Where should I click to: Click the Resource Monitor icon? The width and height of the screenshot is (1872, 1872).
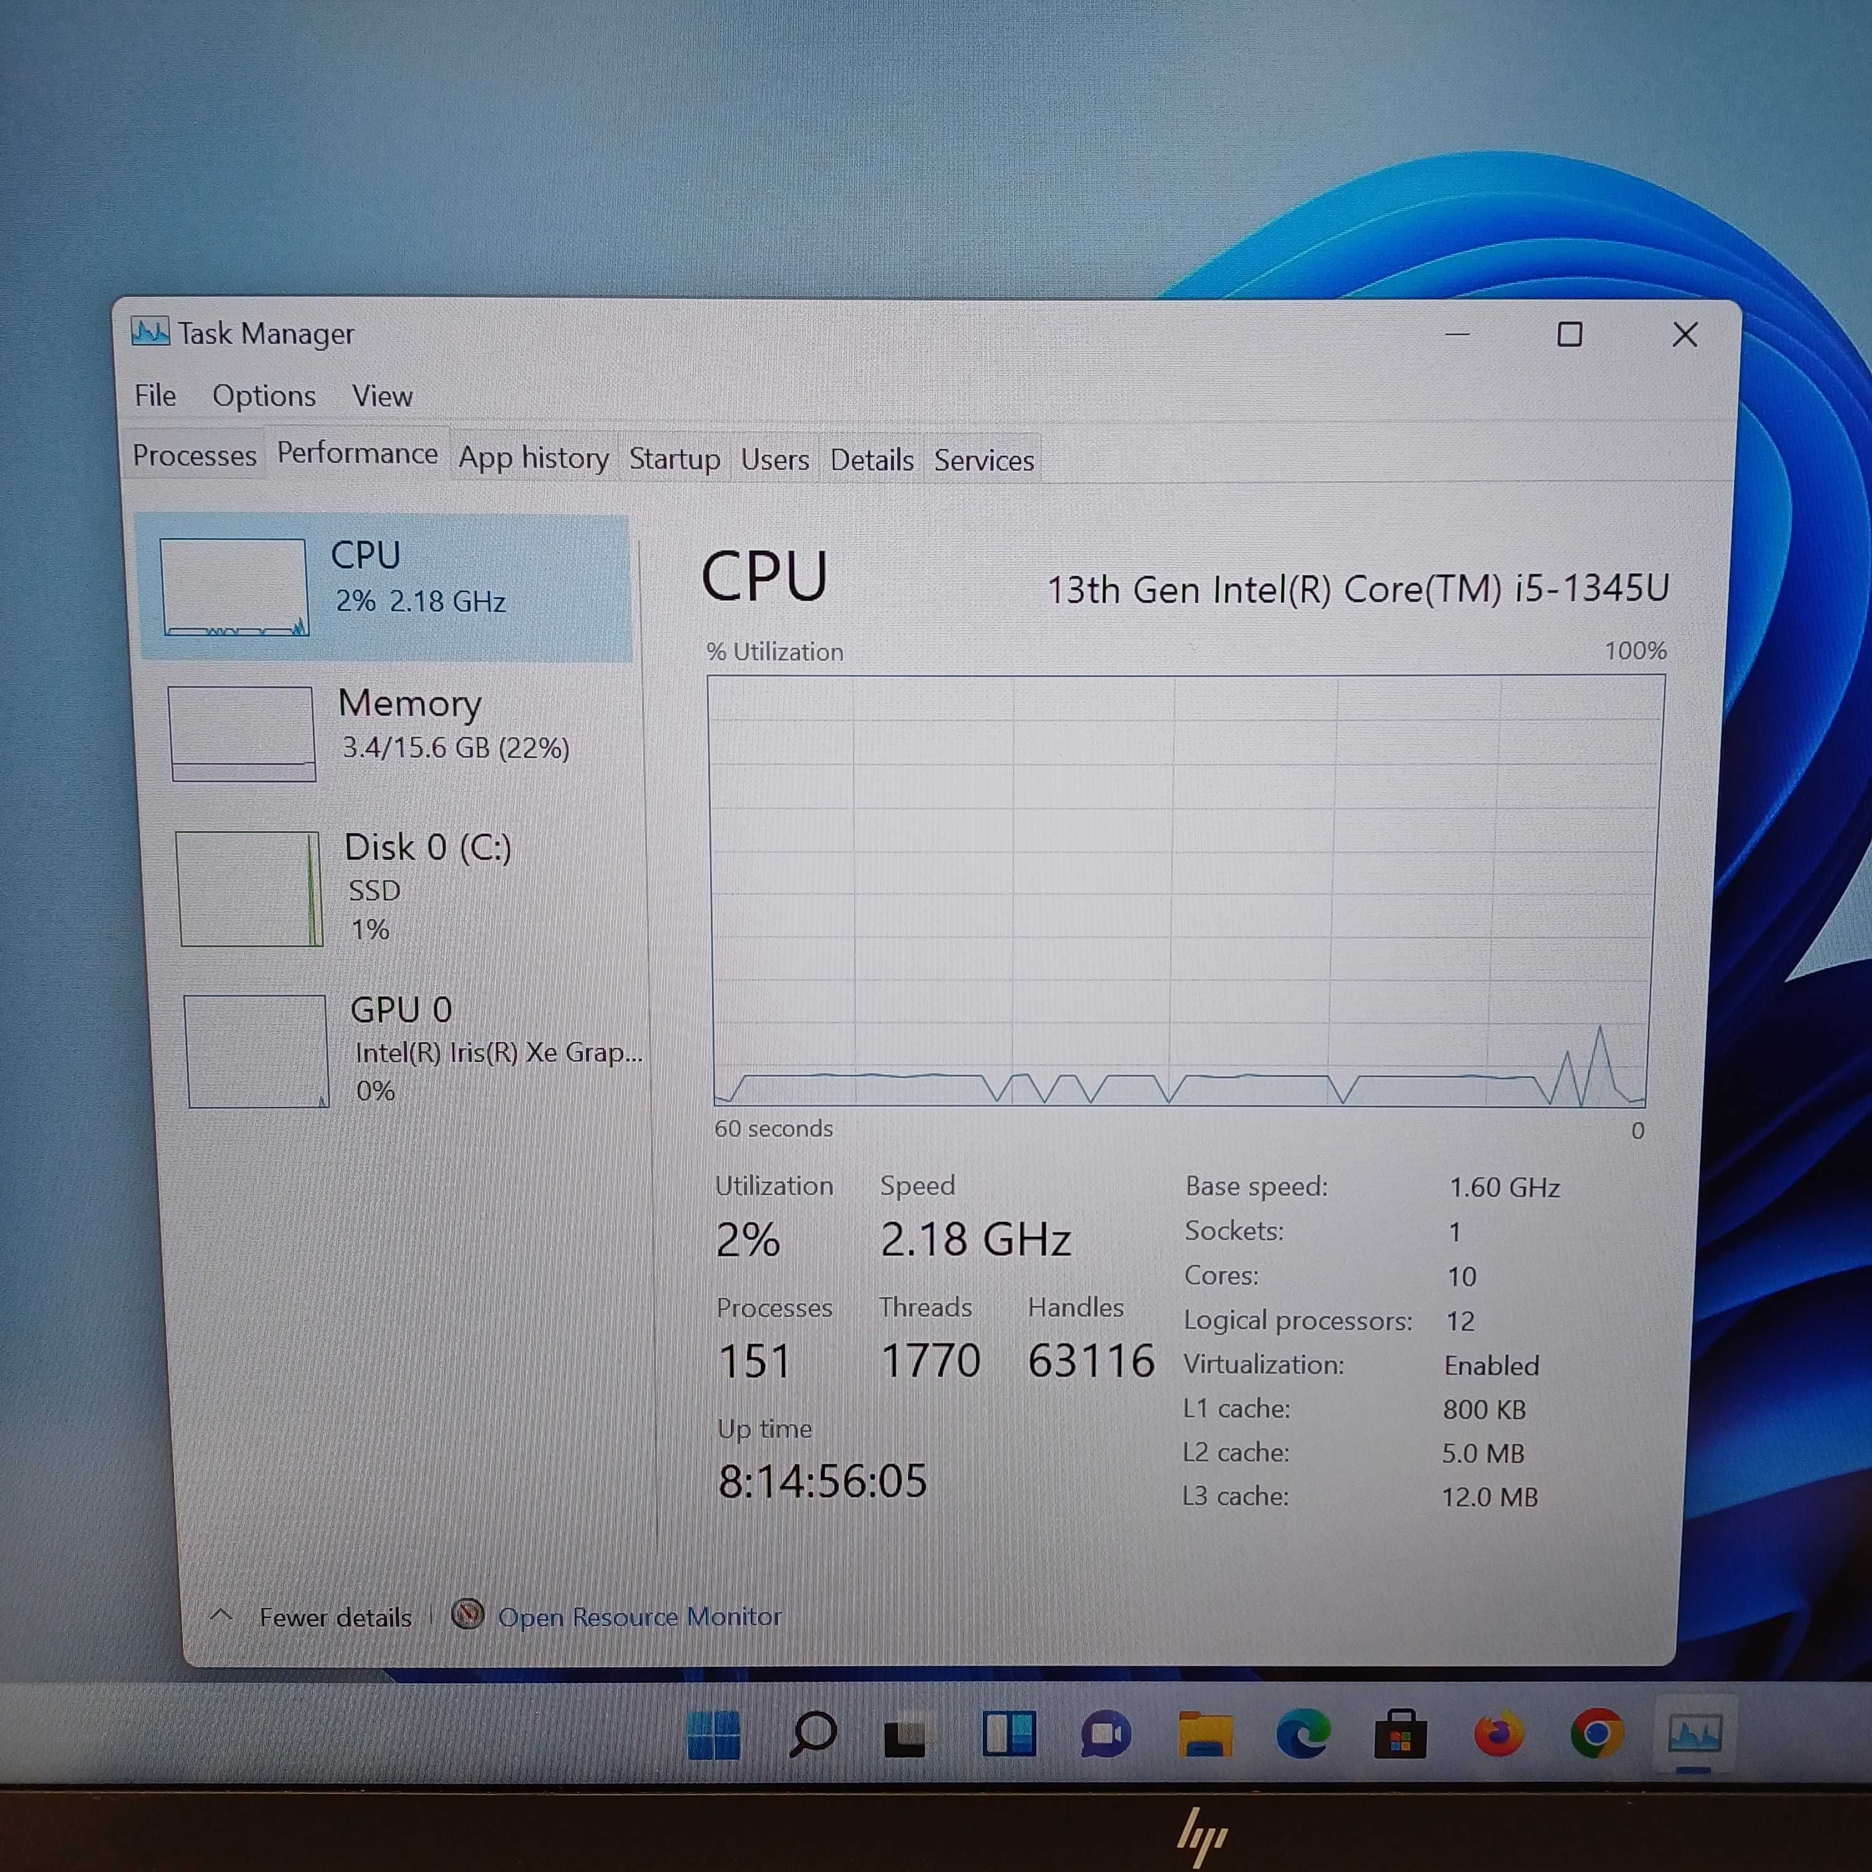[x=468, y=1614]
